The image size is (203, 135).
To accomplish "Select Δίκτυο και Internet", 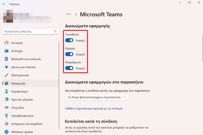I will pos(31,67).
